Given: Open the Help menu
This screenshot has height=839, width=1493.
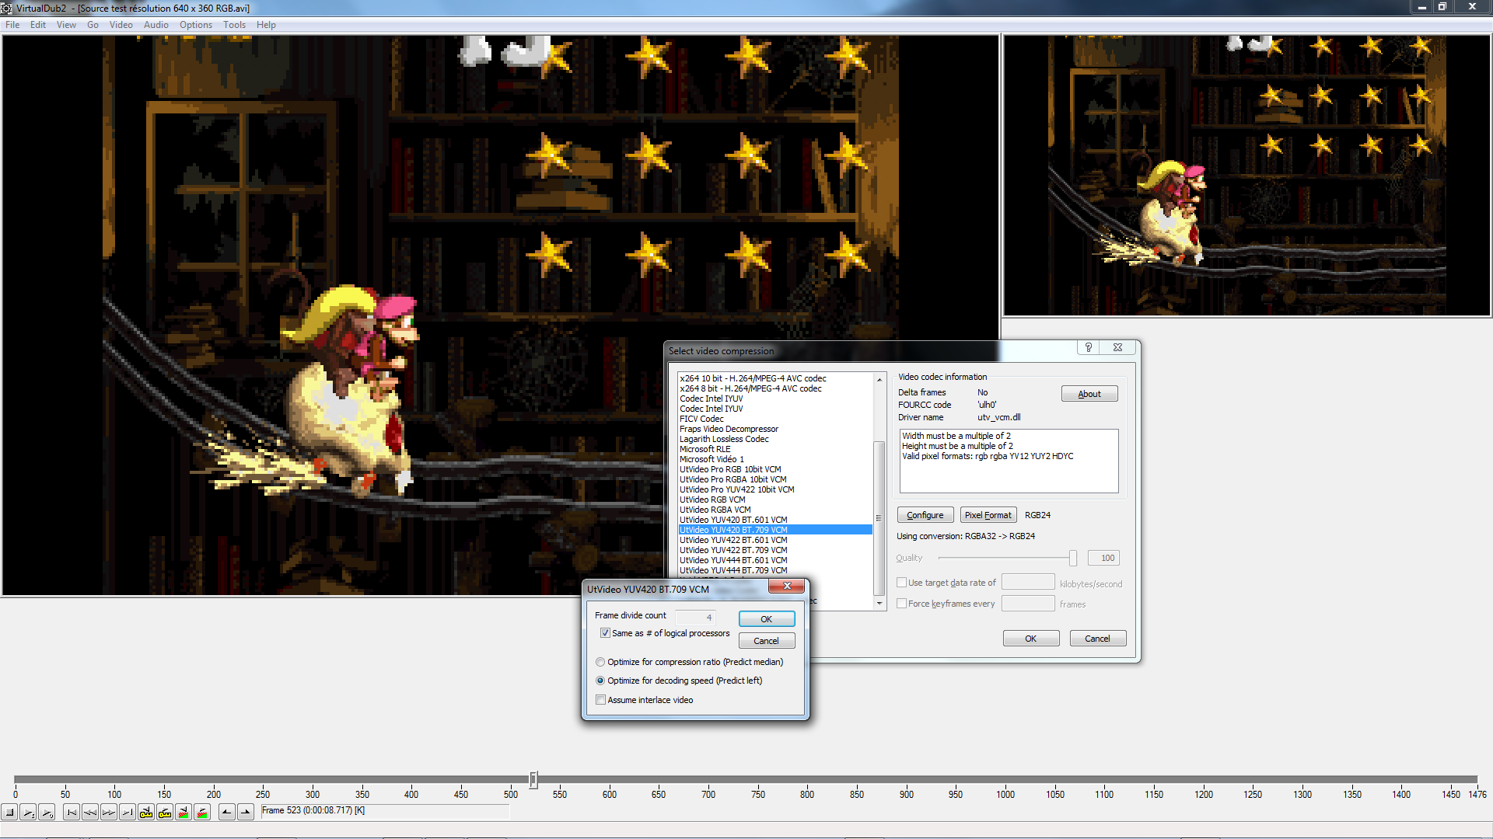Looking at the screenshot, I should (266, 25).
